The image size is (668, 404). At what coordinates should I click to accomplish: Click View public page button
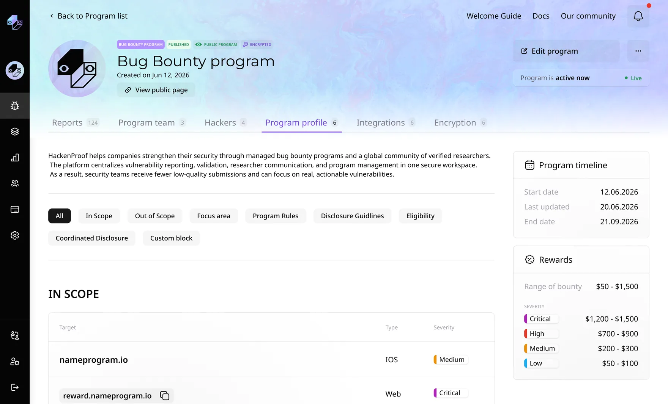point(156,90)
